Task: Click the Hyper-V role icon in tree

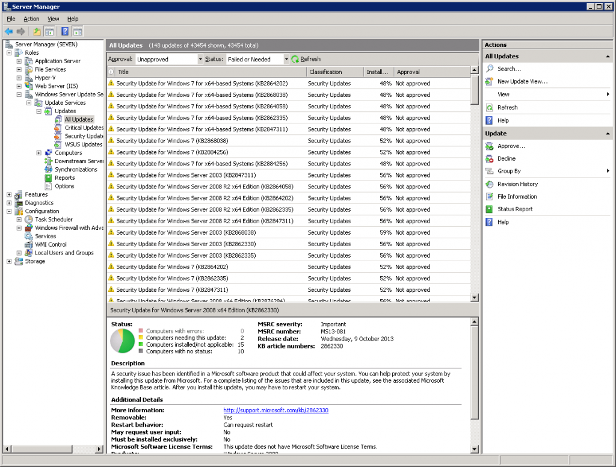Action: [29, 78]
